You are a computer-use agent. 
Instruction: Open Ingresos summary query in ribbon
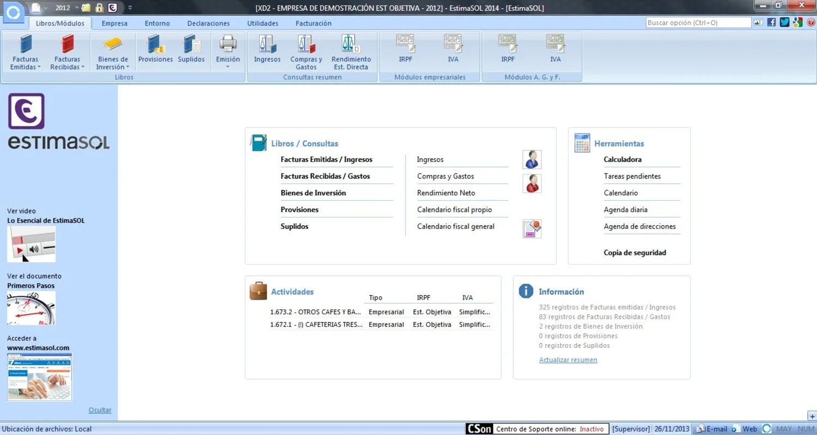point(267,49)
